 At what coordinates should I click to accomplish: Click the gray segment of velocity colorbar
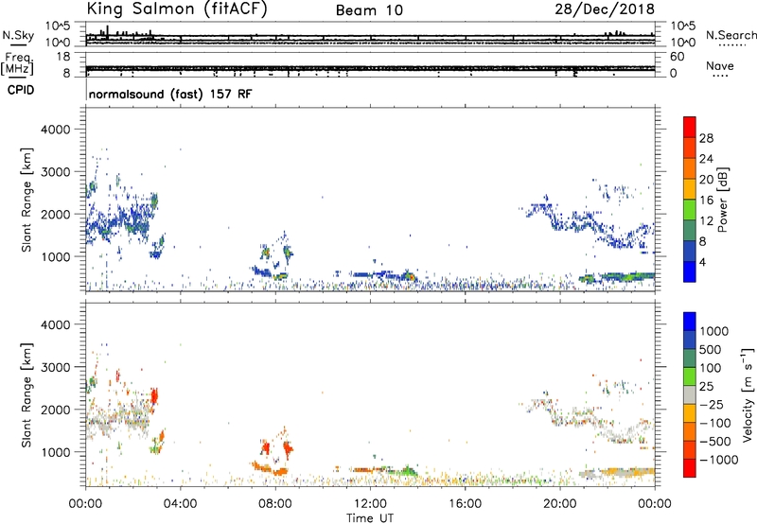(x=690, y=394)
